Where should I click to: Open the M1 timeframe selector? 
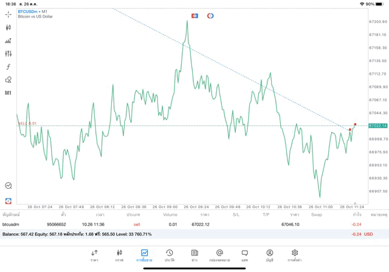pyautogui.click(x=9, y=93)
